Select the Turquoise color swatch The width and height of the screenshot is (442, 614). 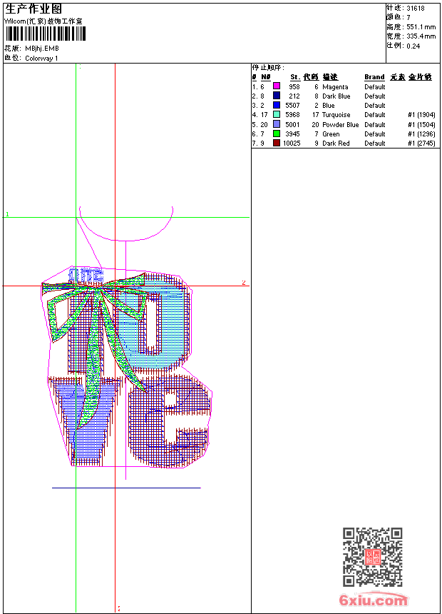point(277,115)
